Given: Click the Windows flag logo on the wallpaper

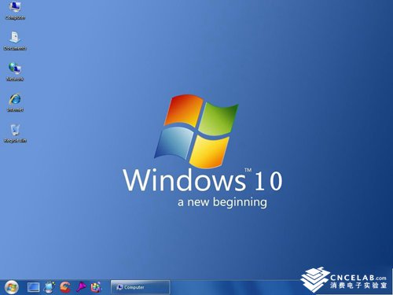Looking at the screenshot, I should 196,131.
